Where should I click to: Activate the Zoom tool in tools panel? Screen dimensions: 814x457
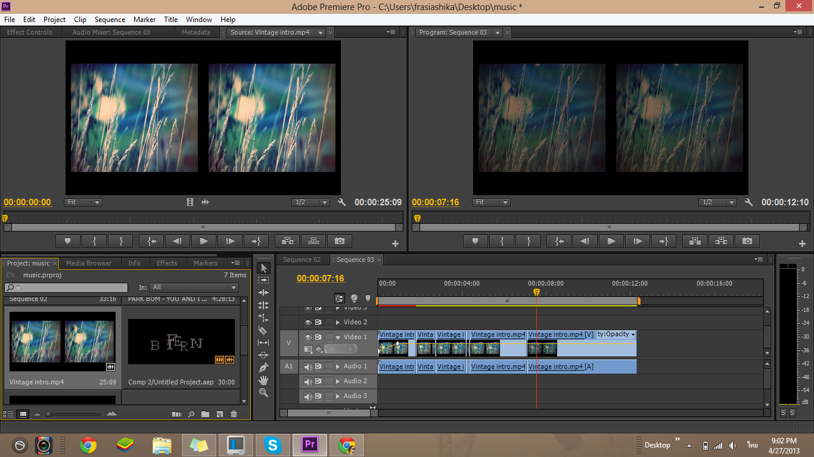pos(263,393)
